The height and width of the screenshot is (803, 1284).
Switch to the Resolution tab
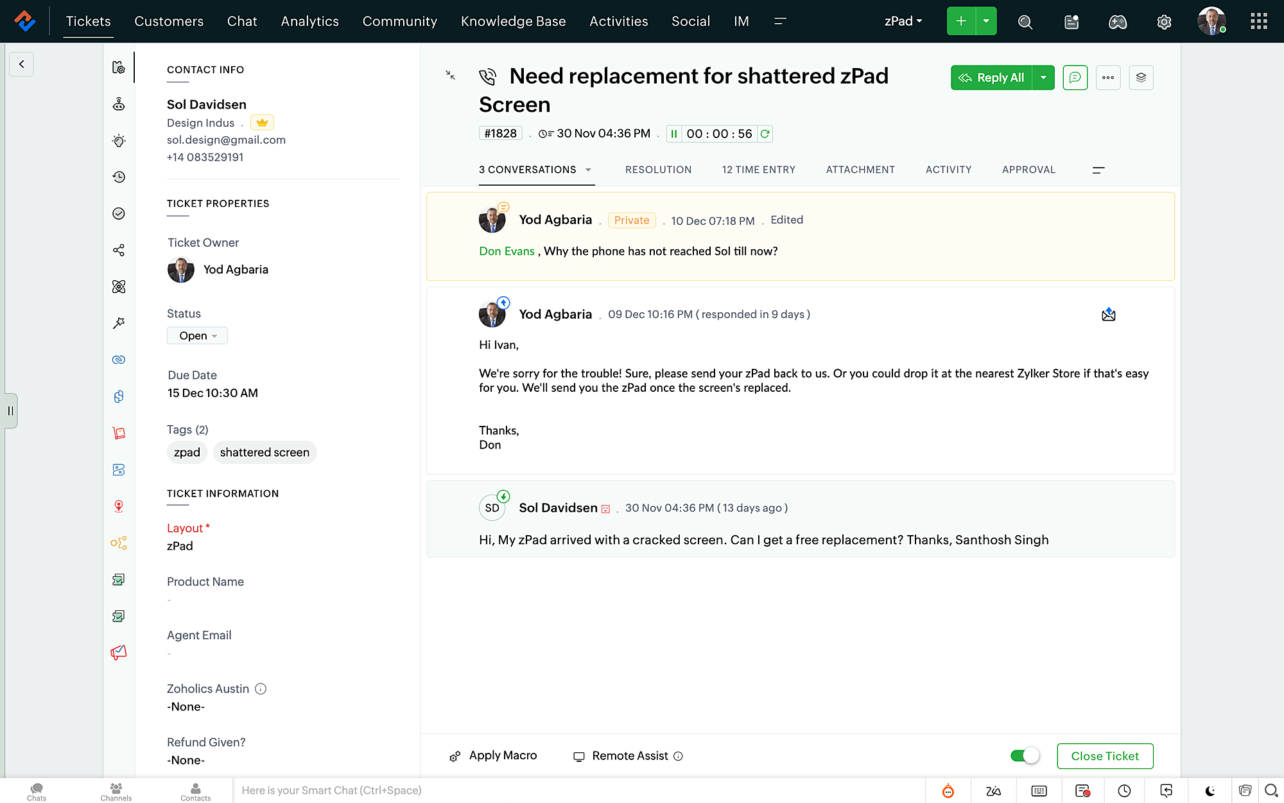click(658, 170)
